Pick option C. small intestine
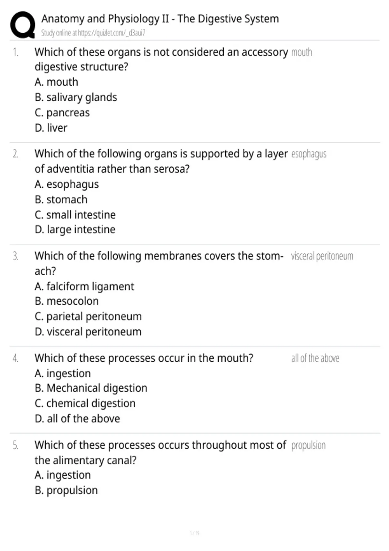Viewport: 389px width, 551px height. click(75, 215)
